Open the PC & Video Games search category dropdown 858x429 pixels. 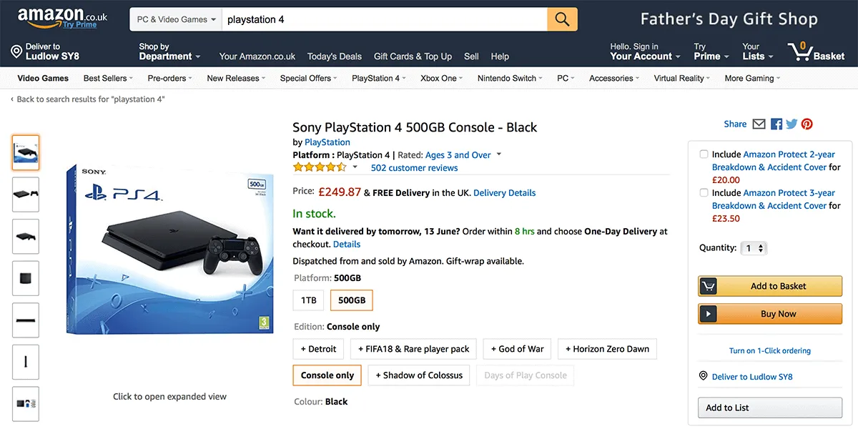(176, 19)
